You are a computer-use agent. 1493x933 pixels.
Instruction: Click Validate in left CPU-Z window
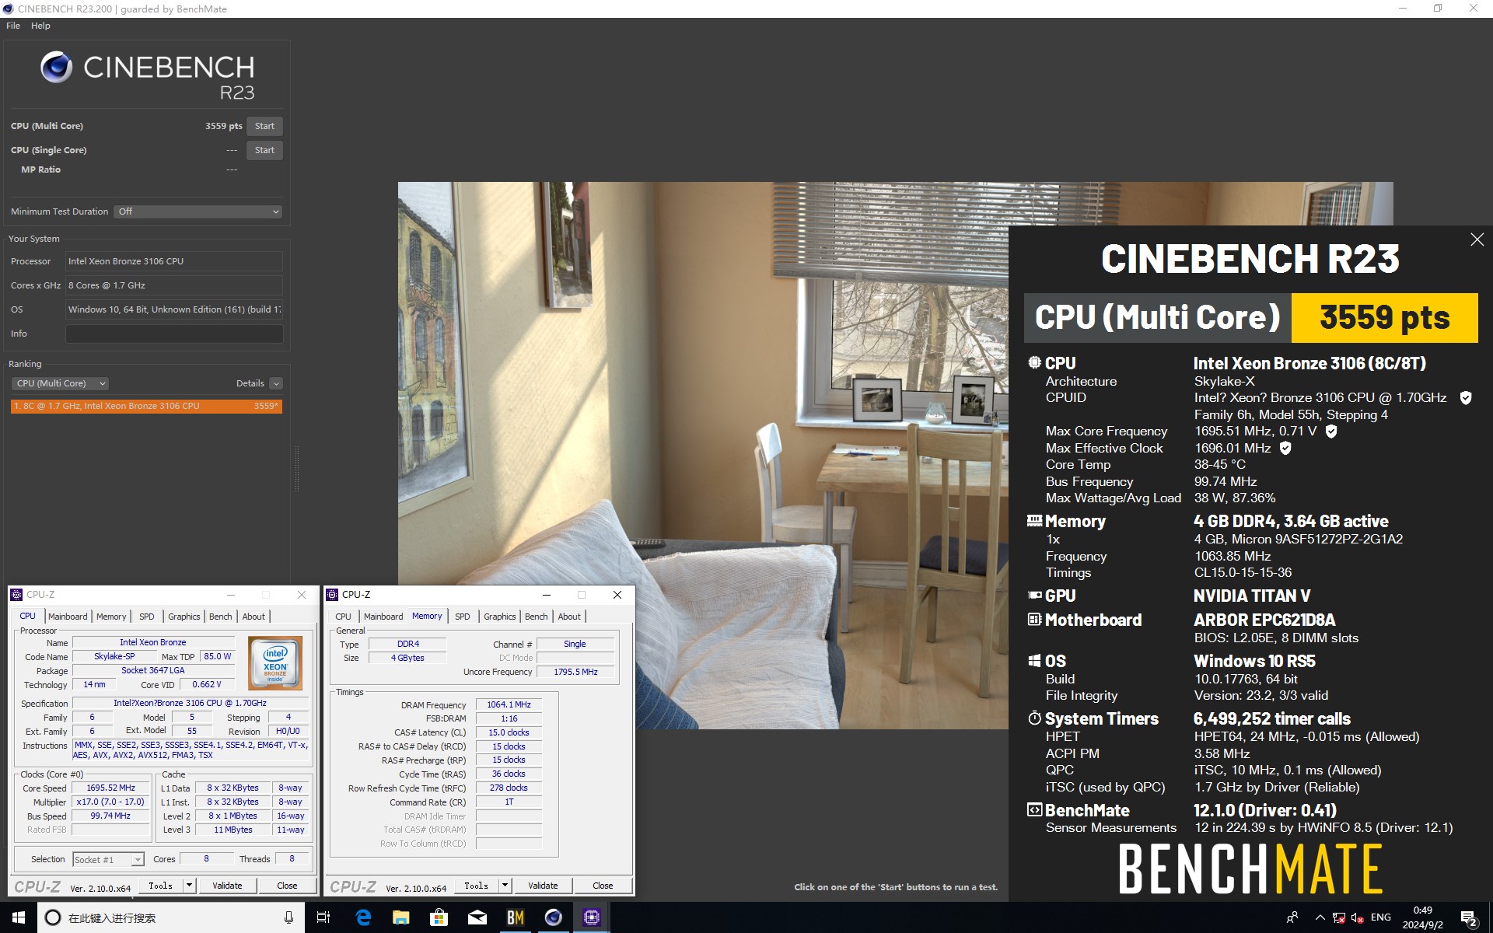[x=228, y=886]
